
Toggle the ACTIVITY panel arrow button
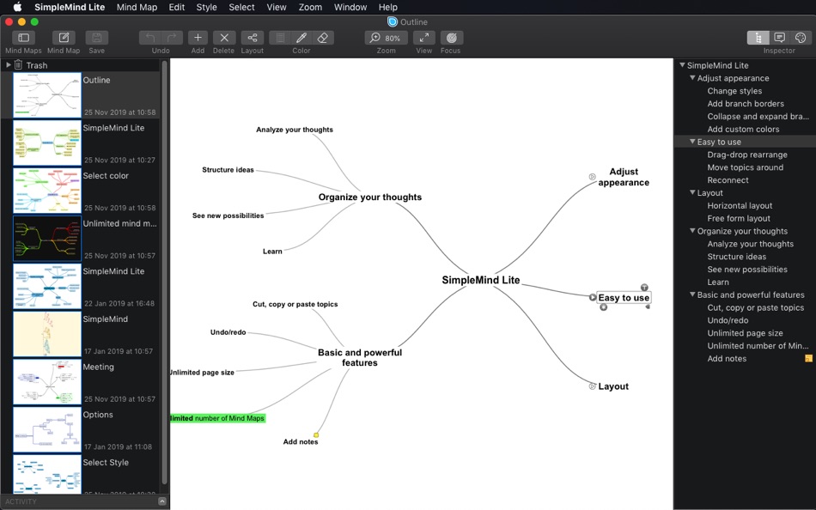[x=161, y=501]
